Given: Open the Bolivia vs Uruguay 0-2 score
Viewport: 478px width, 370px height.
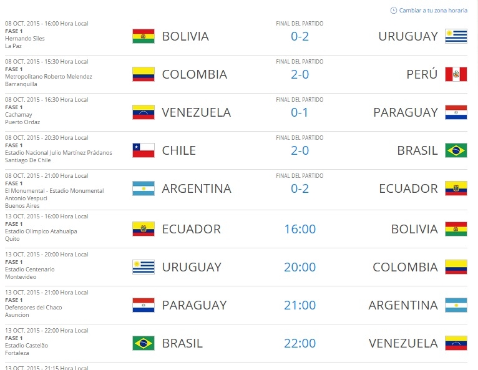Looking at the screenshot, I should [x=300, y=36].
